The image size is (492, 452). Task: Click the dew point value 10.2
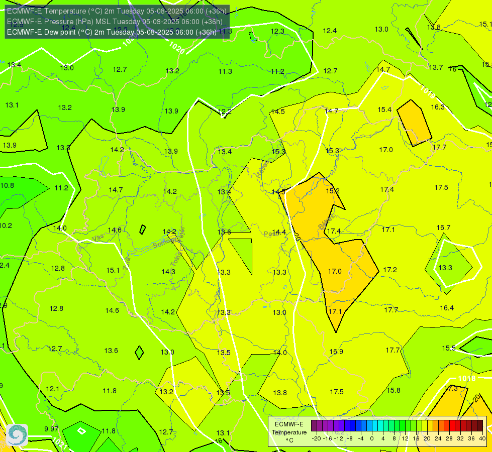tap(6, 225)
